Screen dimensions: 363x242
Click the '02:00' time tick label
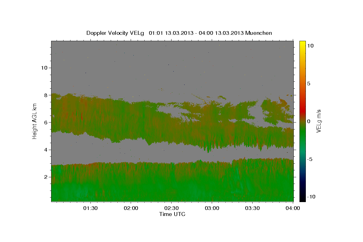131,208
